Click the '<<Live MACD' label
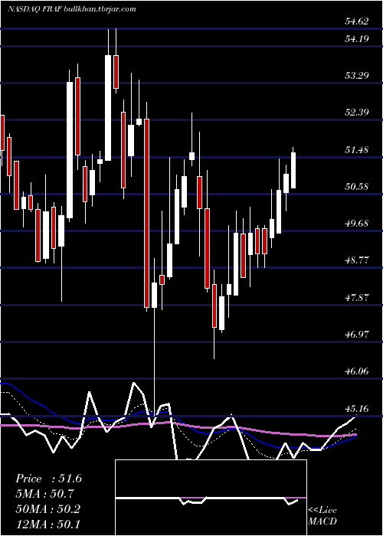Image resolution: width=383 pixels, height=536 pixels. (322, 515)
